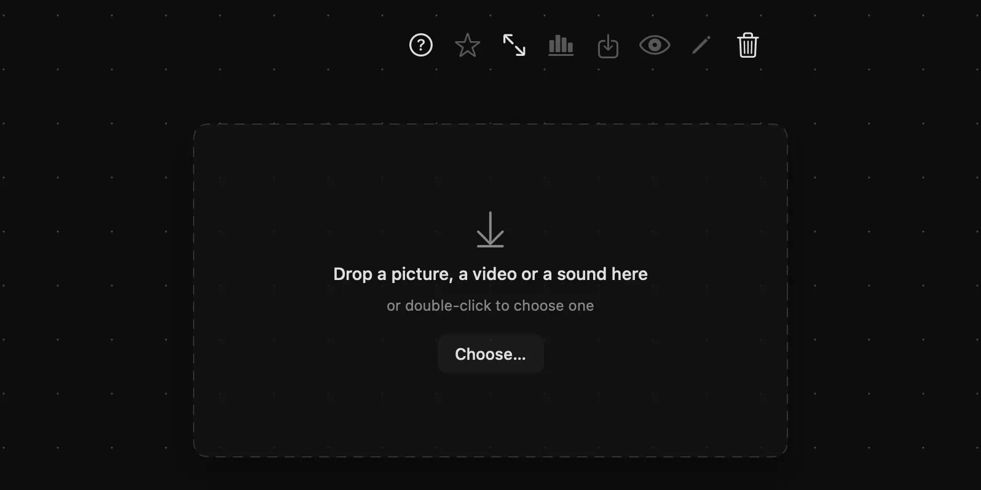This screenshot has width=981, height=490.
Task: Click the expand diagonal arrows icon
Action: (514, 45)
